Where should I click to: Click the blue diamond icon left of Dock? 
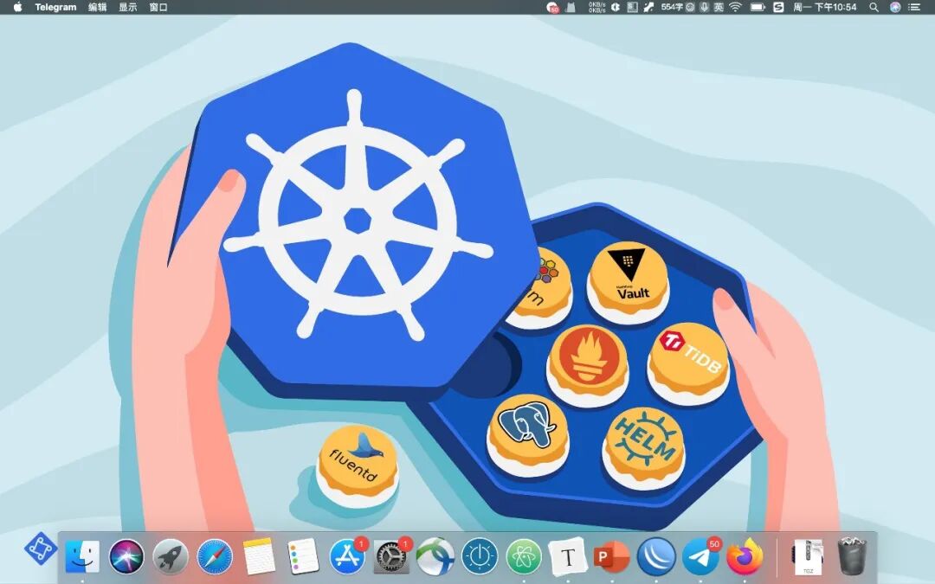tap(40, 548)
